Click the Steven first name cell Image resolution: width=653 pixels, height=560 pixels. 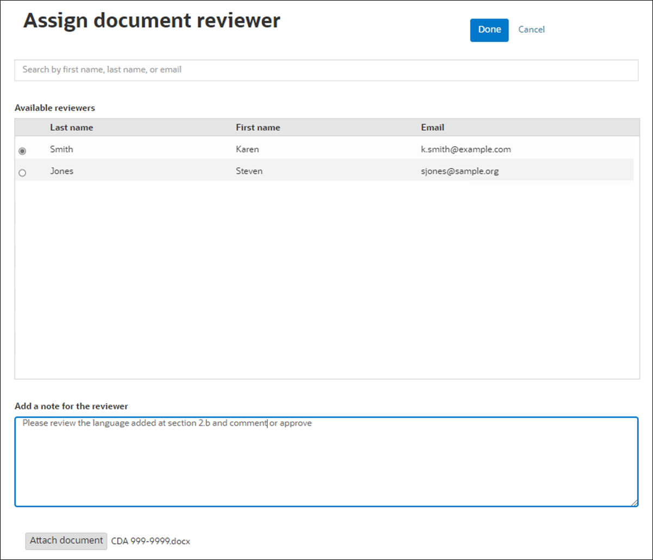click(x=249, y=171)
